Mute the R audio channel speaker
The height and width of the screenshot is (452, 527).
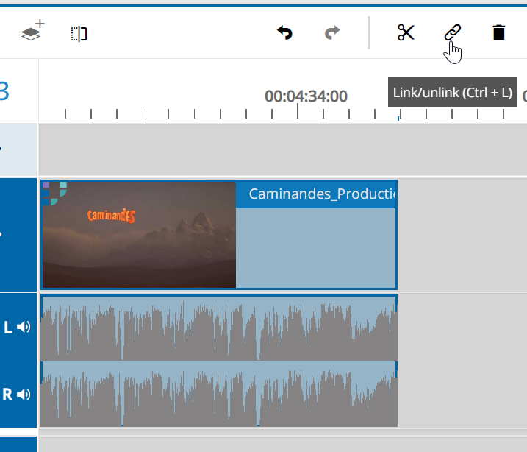24,395
